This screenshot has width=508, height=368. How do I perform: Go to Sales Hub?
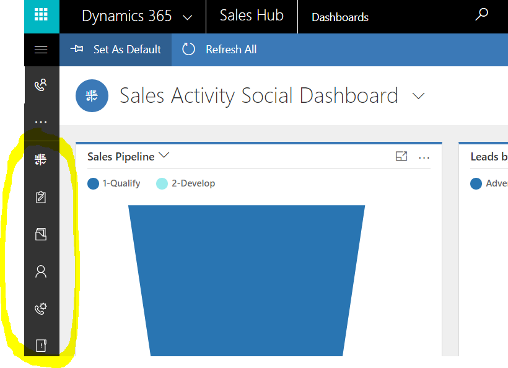(252, 15)
